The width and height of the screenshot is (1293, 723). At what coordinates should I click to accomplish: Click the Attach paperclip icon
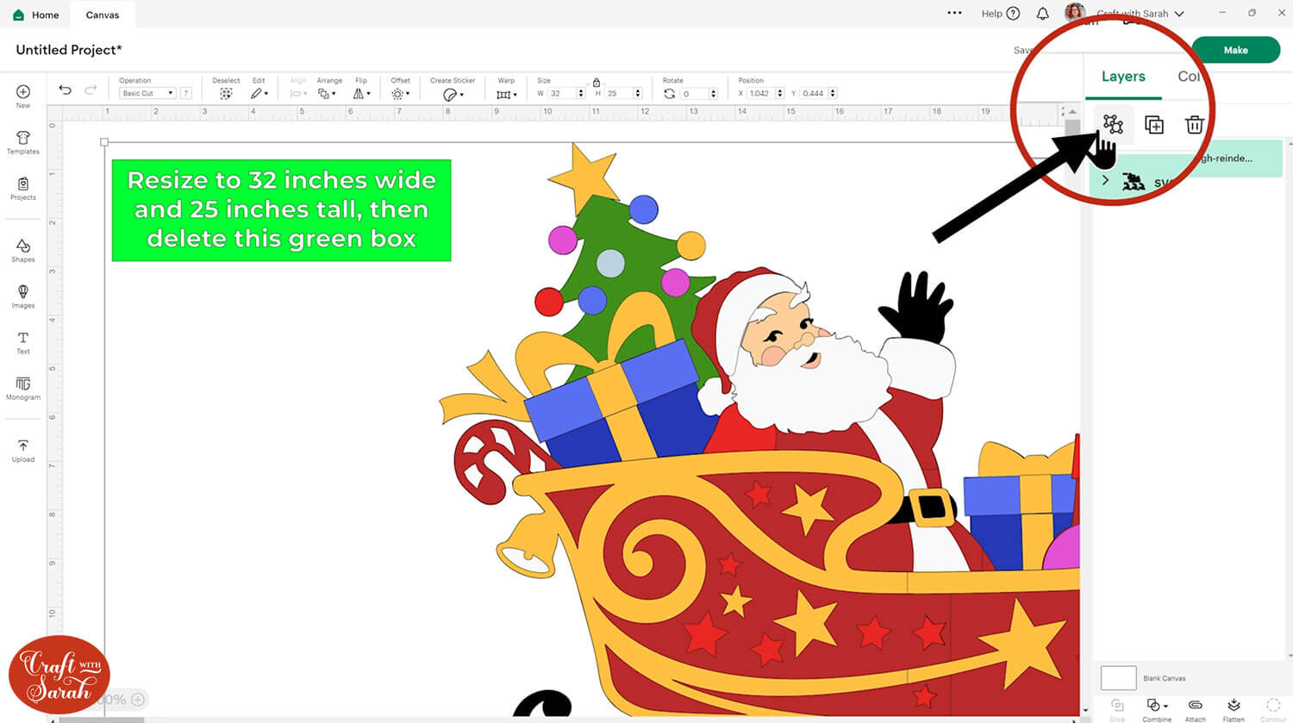(1195, 705)
